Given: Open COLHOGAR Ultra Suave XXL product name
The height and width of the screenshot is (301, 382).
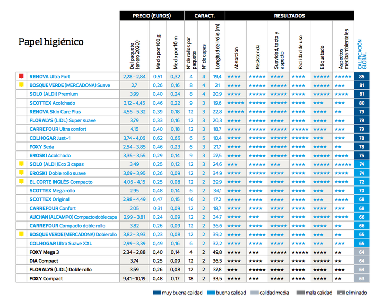Looking at the screenshot, I should point(60,243).
